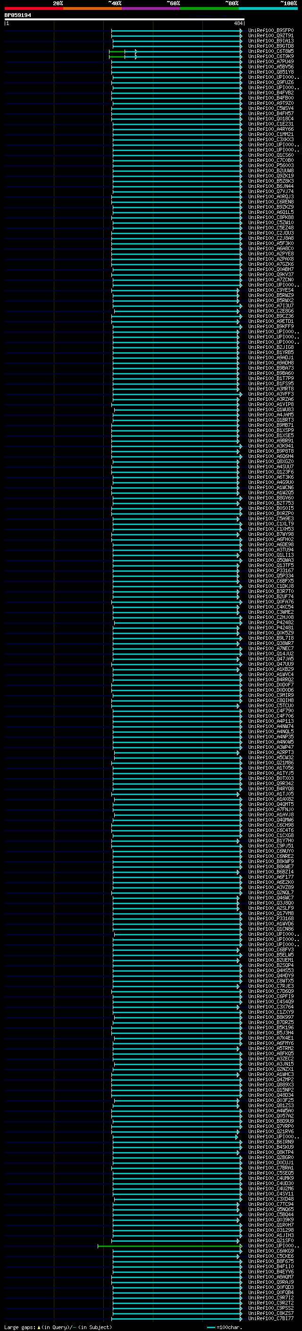Viewport: 302px width, 1331px height.
Task: Click the '=100char.' scale legend
Action: tap(229, 1327)
